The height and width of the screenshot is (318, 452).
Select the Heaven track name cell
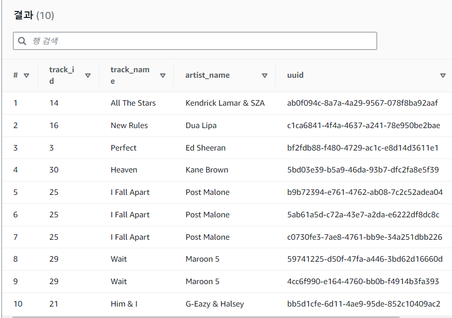124,170
